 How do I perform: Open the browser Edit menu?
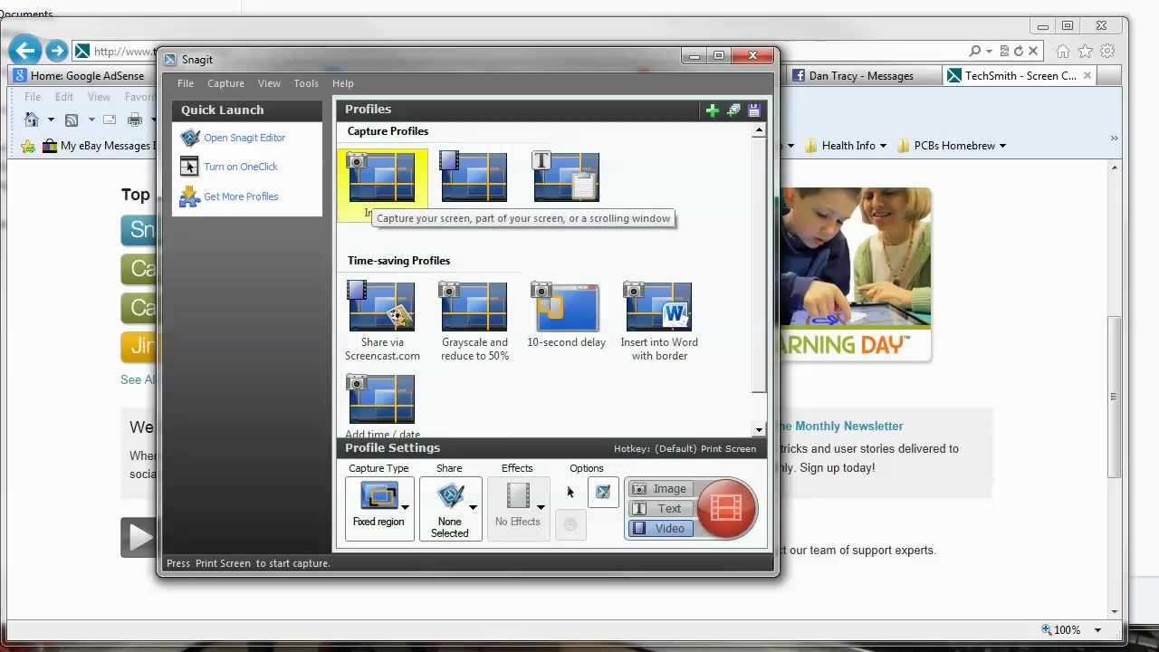click(x=64, y=97)
